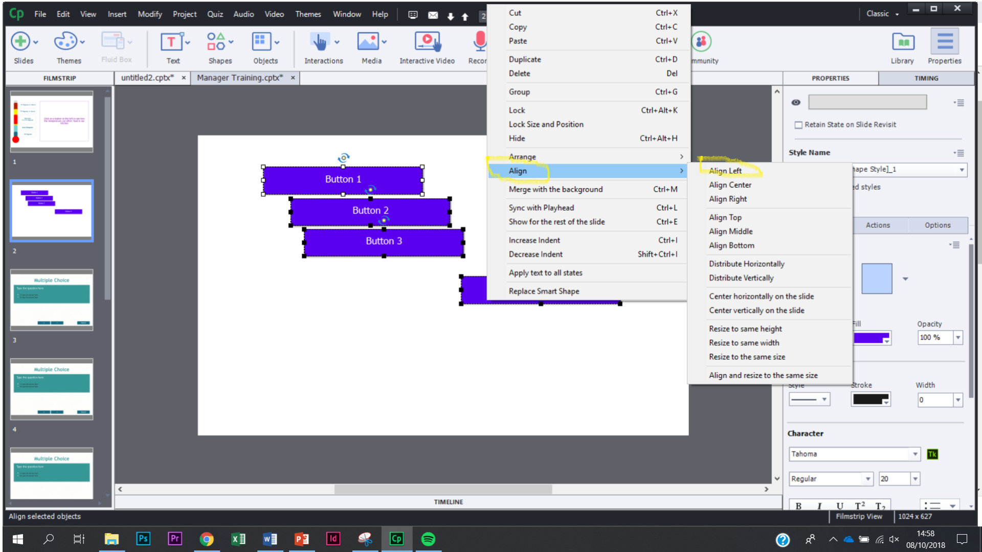Click the Interactions hand icon

tap(320, 42)
